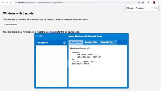Open the browser three-dot menu
161x91 pixels.
[158, 3]
